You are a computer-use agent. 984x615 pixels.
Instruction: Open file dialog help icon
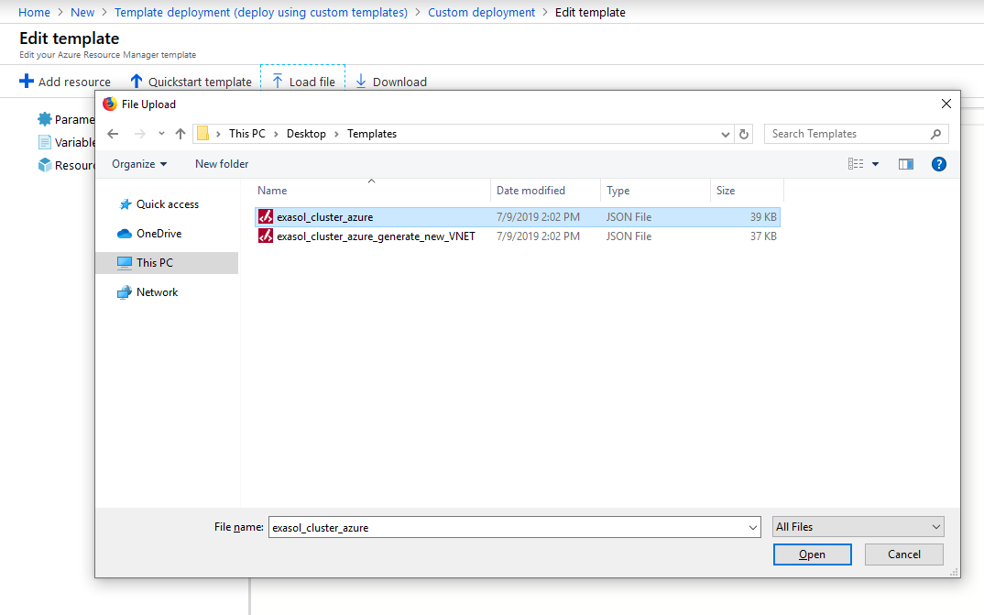tap(938, 164)
